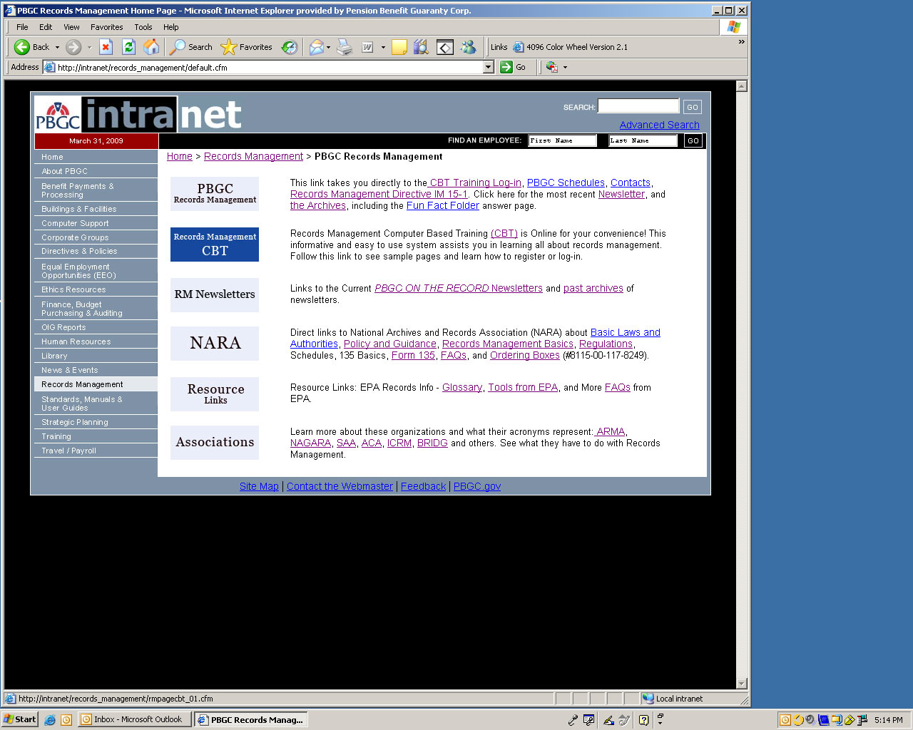Click Go next to employee last name

pos(693,141)
